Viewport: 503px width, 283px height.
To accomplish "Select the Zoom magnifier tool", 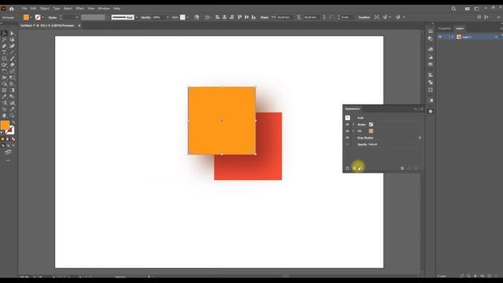I will tap(13, 116).
